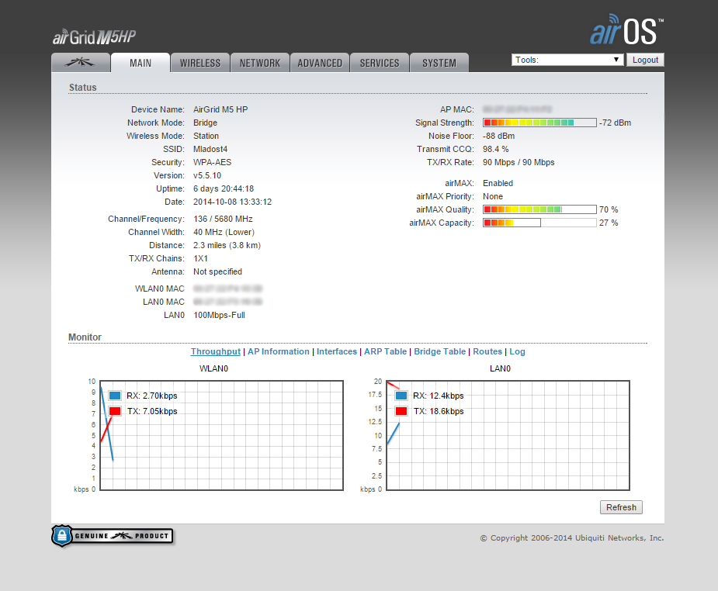Open the SYSTEM tab
Viewport: 718px width, 591px height.
click(x=439, y=63)
